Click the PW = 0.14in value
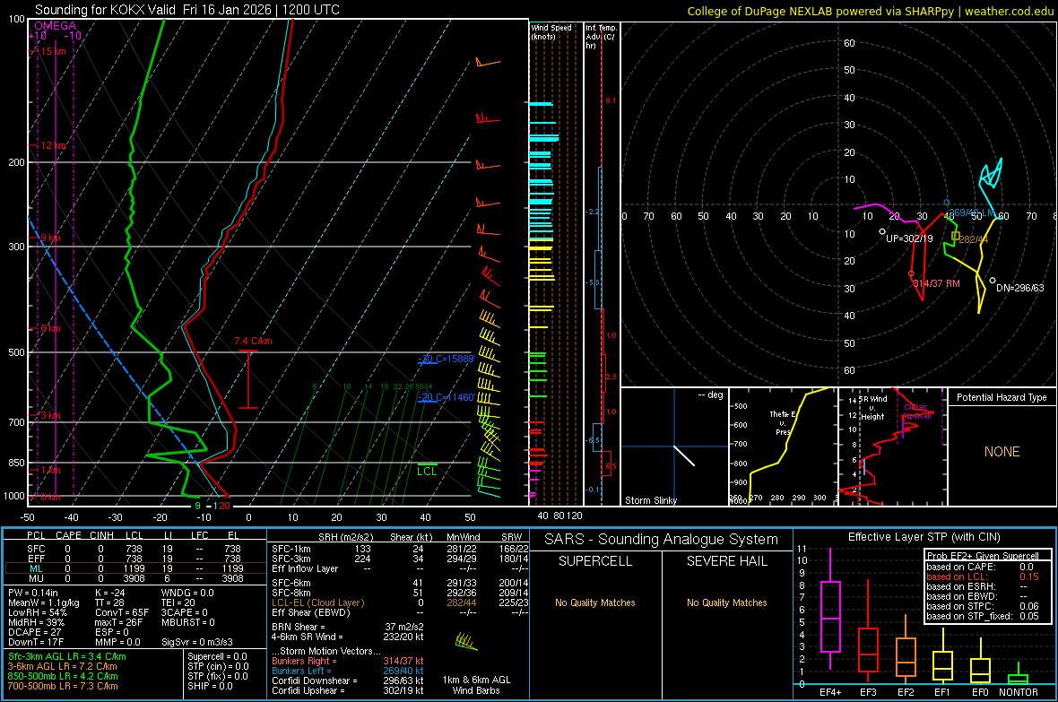 coord(33,593)
